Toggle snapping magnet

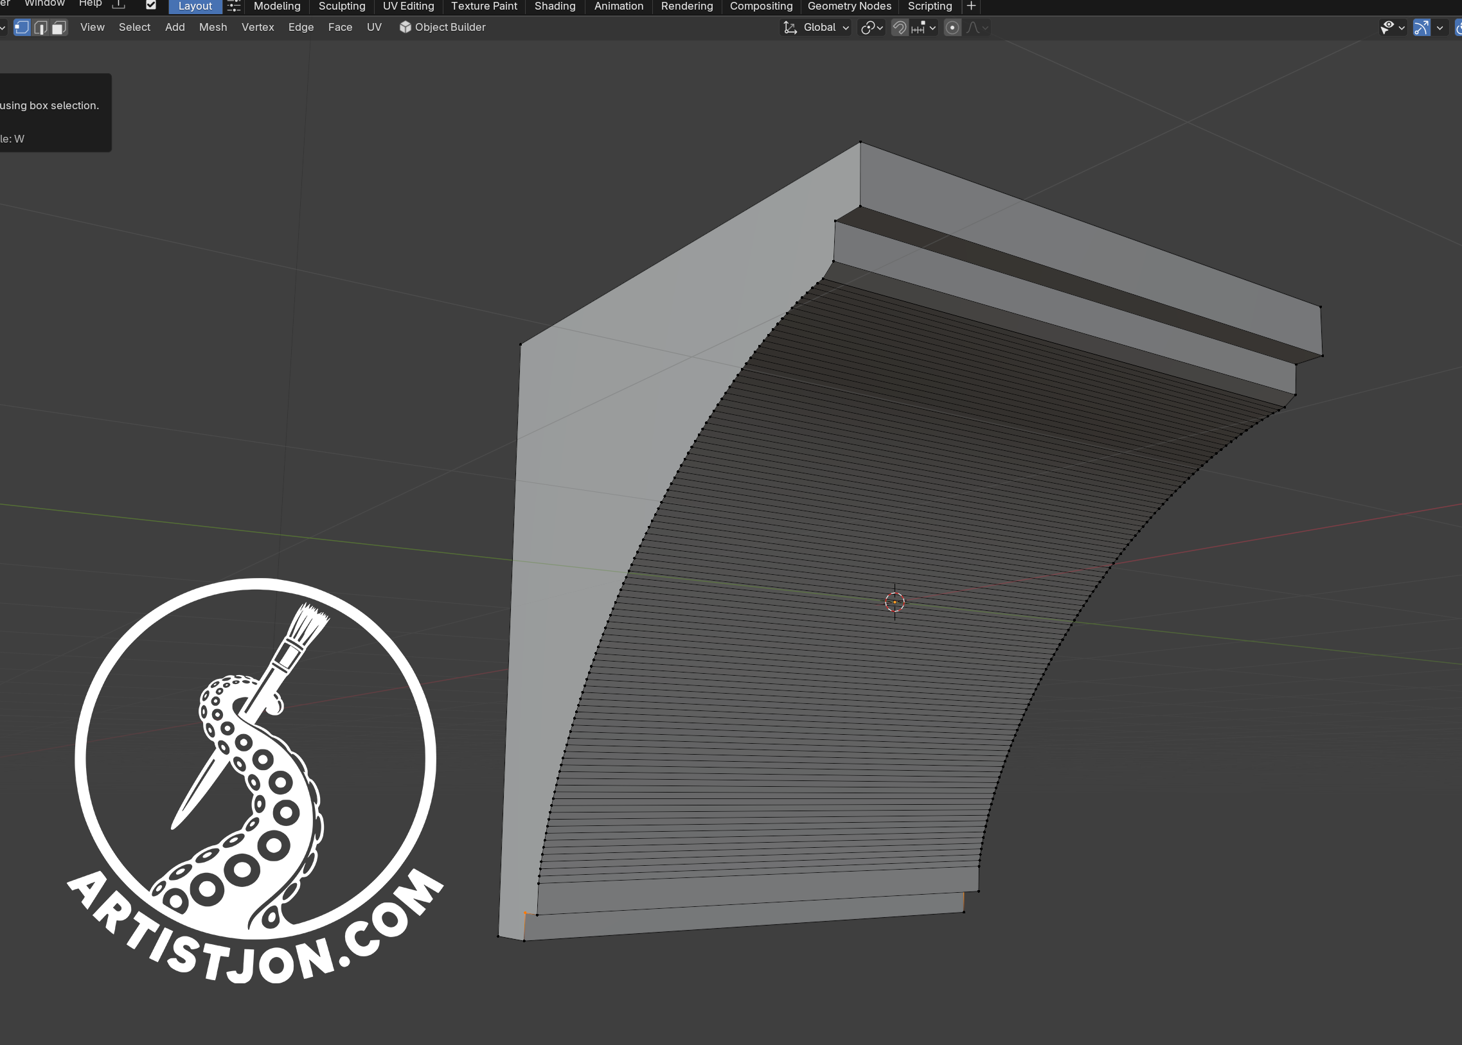(899, 28)
